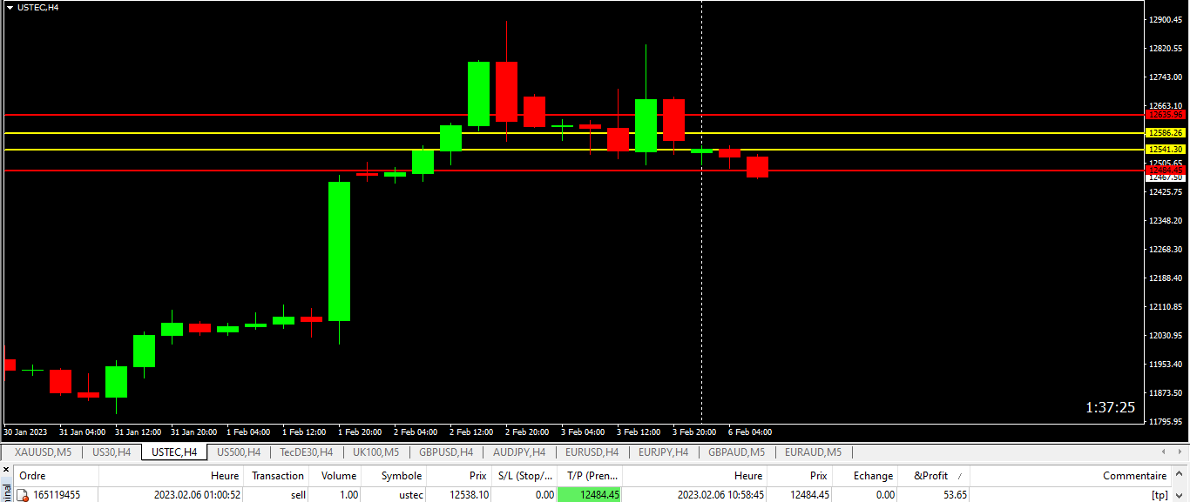Click the '6 Feb 04:00' time axis label
The width and height of the screenshot is (1190, 502).
[750, 432]
